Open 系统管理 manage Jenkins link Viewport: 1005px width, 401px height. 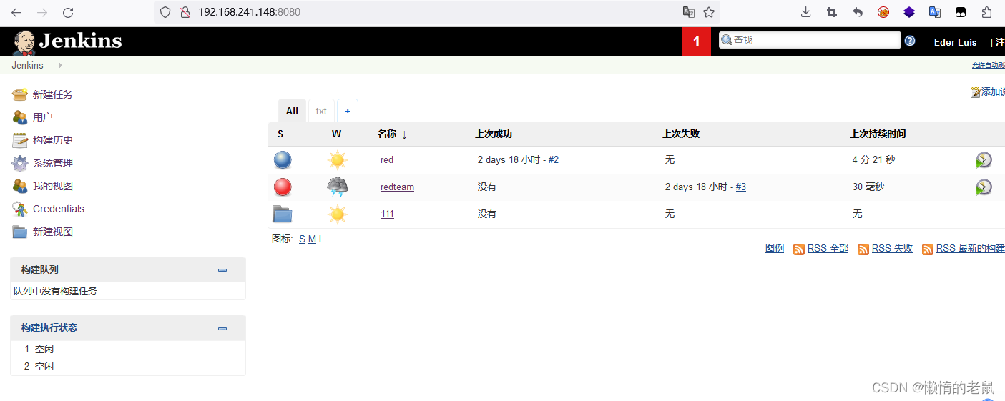pos(53,163)
